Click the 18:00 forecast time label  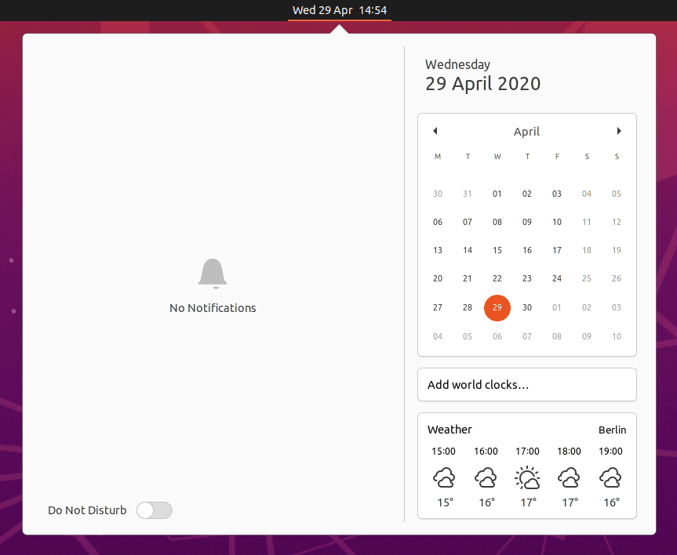coord(569,452)
